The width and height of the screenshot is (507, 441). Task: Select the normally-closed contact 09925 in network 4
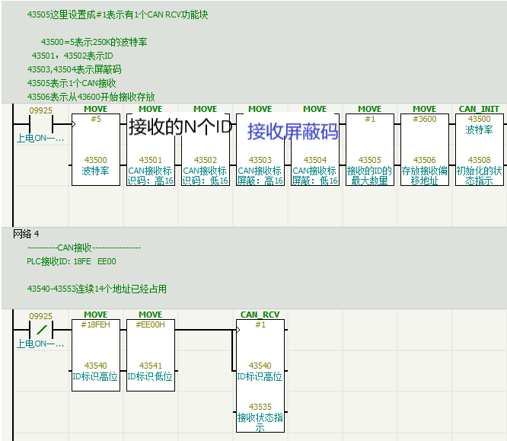[41, 330]
